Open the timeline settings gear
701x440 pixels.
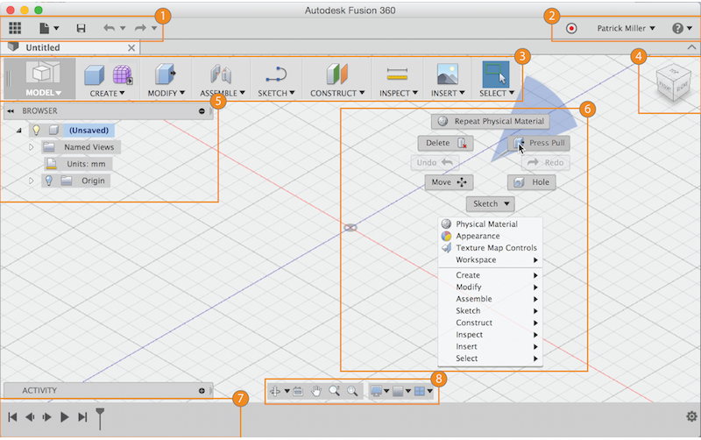pyautogui.click(x=691, y=416)
